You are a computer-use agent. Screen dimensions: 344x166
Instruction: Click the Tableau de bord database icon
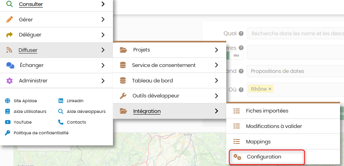tap(123, 80)
